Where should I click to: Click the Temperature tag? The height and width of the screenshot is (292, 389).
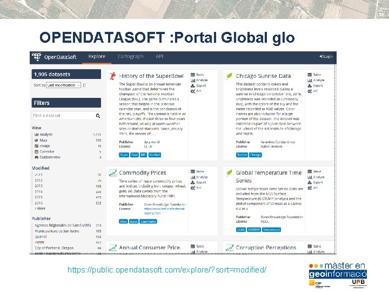click(x=271, y=230)
